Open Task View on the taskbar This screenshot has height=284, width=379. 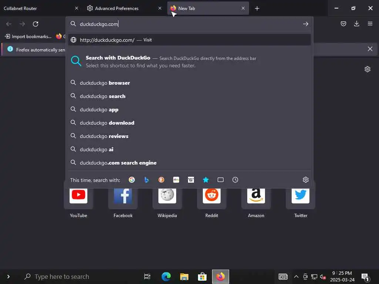[x=147, y=277]
